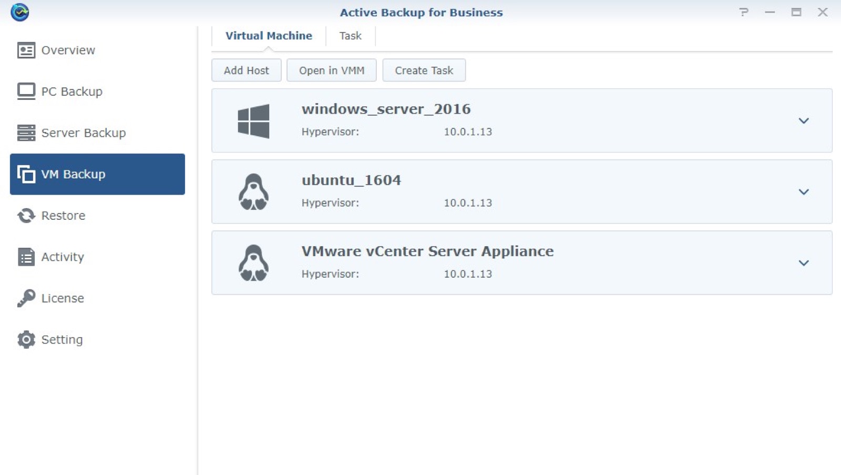This screenshot has height=475, width=841.
Task: Expand the windows_server_2016 details chevron
Action: [x=803, y=121]
